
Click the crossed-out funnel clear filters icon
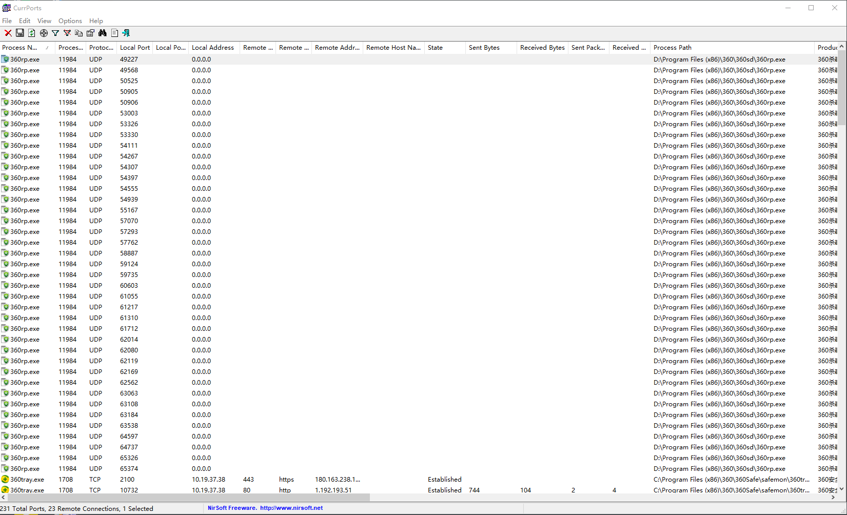[x=67, y=33]
